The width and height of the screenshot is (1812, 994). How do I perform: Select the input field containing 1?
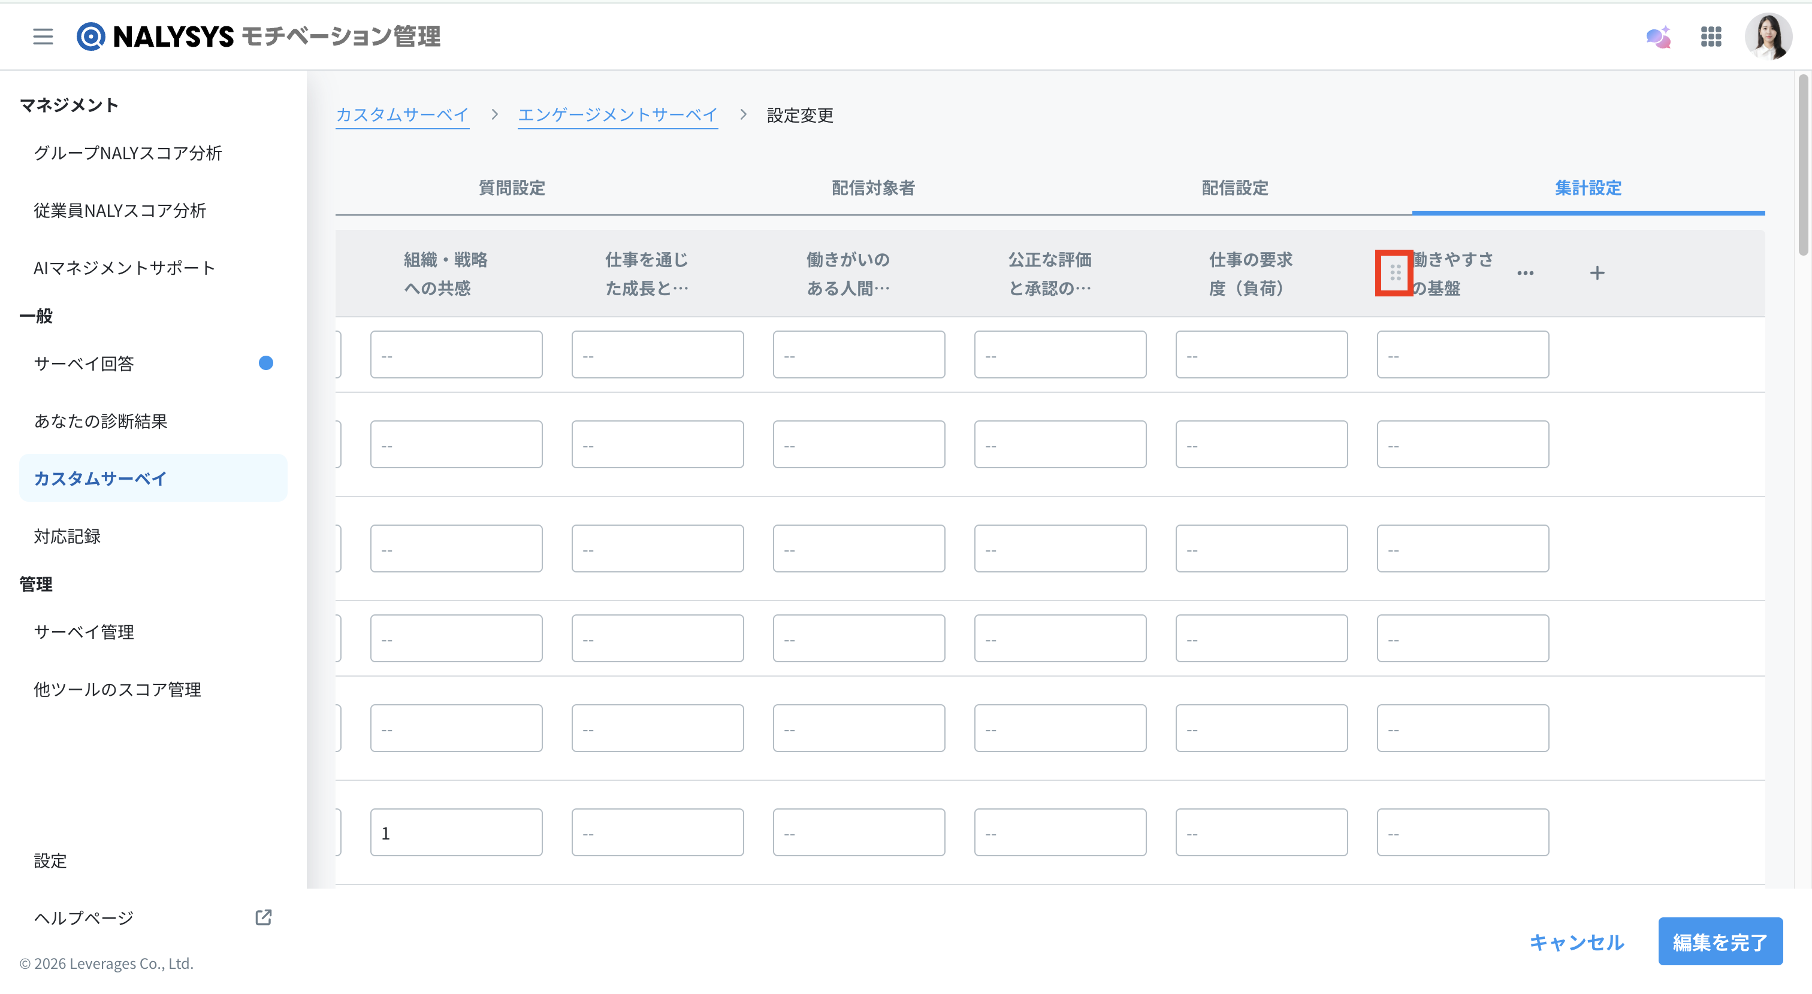tap(456, 832)
